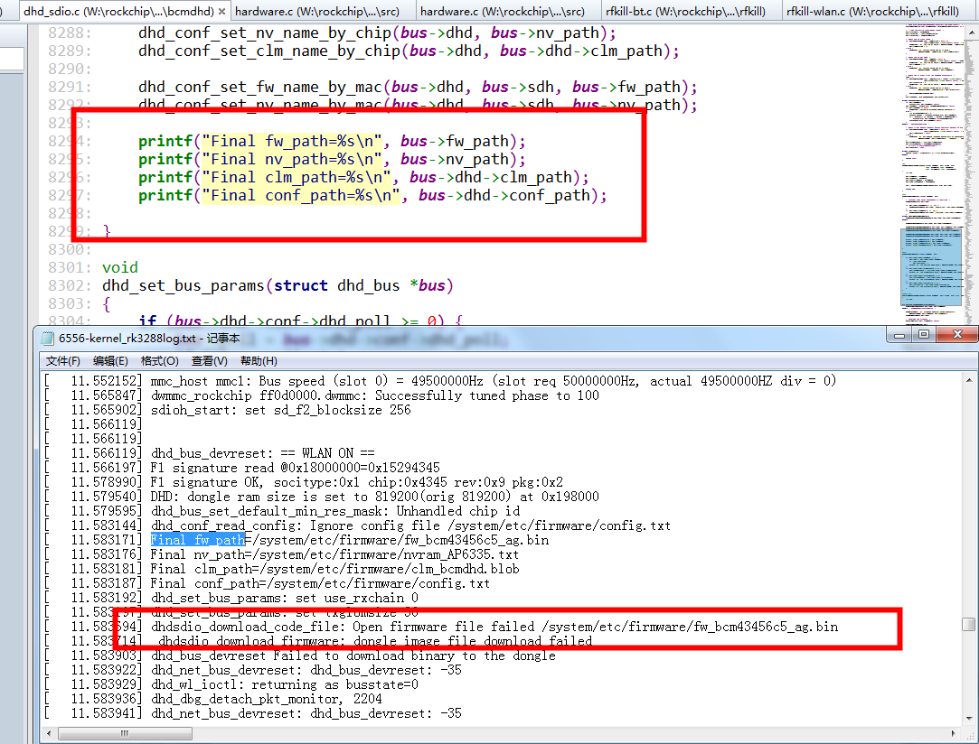Click the highlighted viewport in the code minimap

[x=931, y=267]
